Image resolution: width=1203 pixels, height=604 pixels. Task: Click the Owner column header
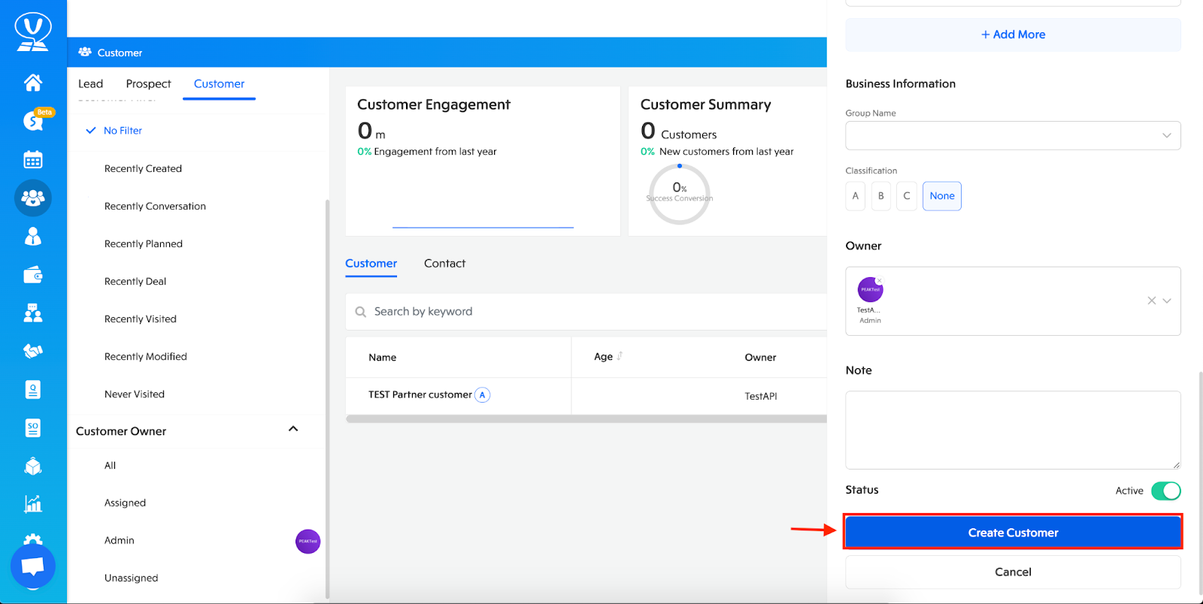point(760,358)
